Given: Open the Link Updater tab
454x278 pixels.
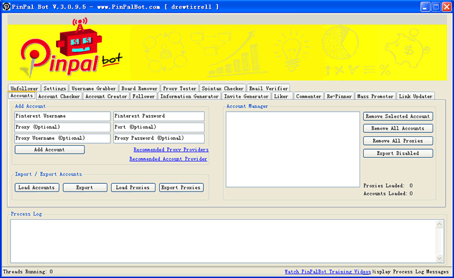Looking at the screenshot, I should point(415,97).
